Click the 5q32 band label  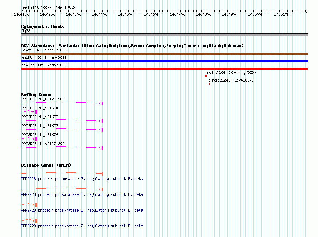pyautogui.click(x=26, y=31)
